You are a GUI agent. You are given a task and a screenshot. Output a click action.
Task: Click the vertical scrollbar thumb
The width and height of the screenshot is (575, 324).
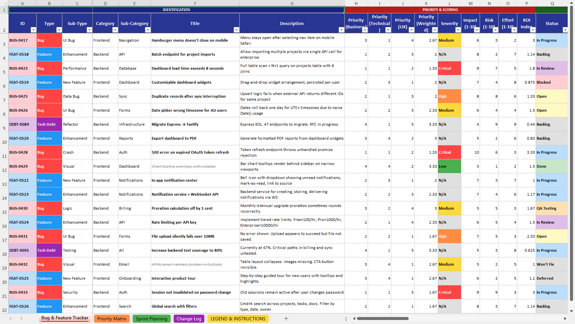coord(572,153)
